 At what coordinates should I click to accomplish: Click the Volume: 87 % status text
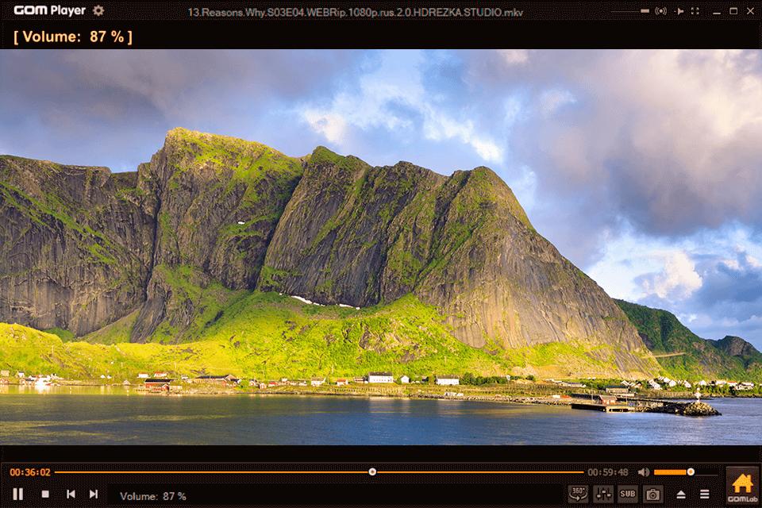pyautogui.click(x=153, y=496)
